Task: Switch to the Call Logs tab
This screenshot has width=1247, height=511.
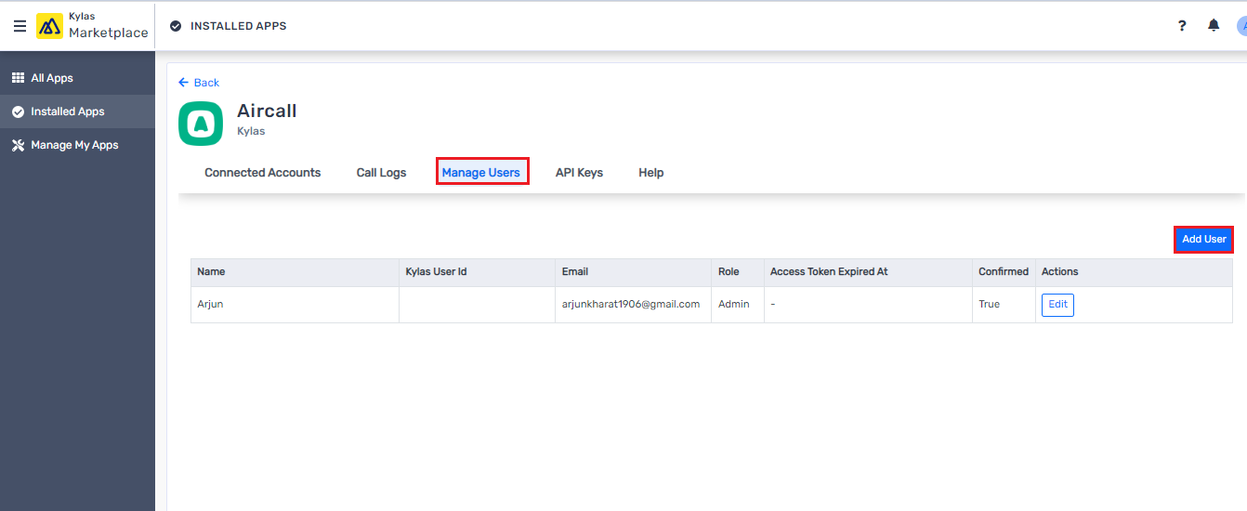Action: click(x=381, y=173)
